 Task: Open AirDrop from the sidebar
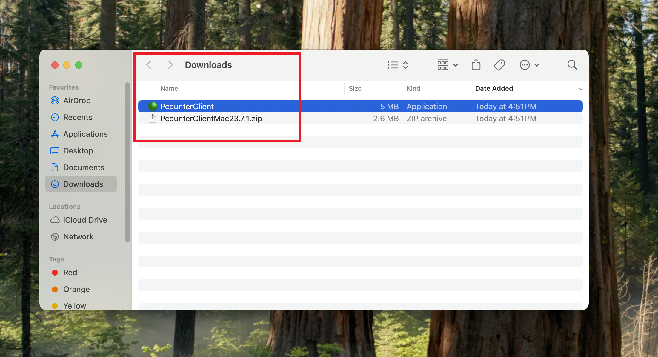click(77, 101)
